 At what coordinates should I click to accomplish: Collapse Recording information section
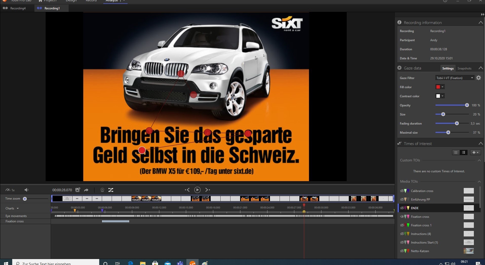[x=480, y=22]
